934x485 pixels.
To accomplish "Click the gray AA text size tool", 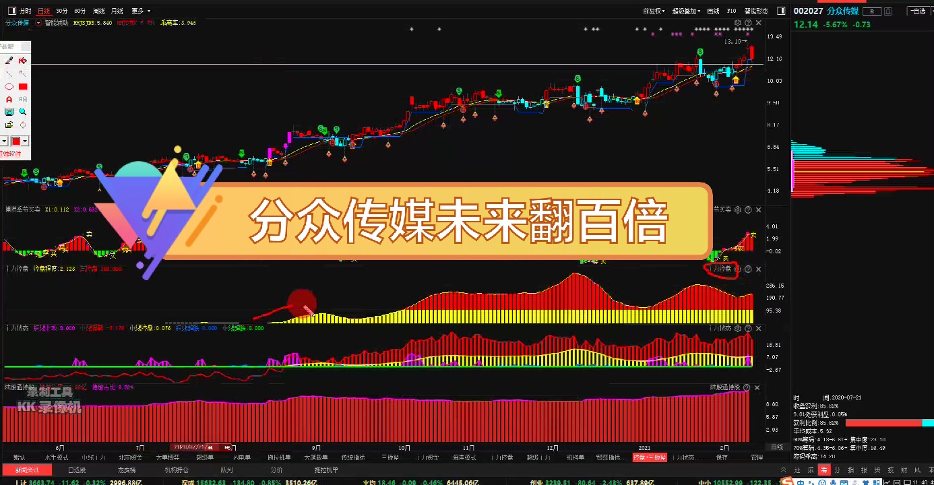I will (23, 99).
